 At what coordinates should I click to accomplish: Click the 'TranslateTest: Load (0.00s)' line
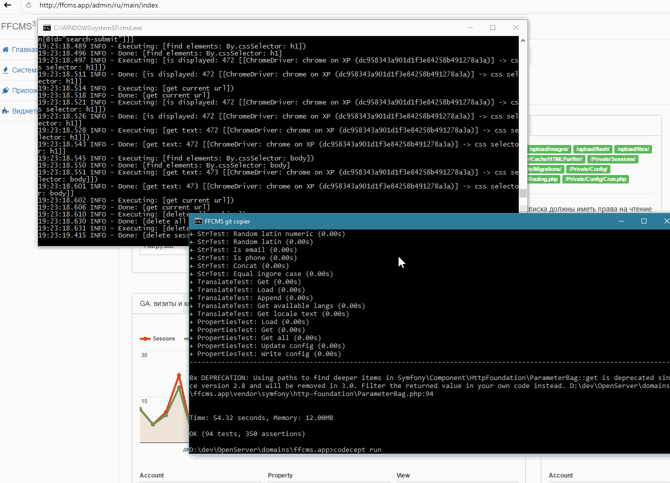[x=247, y=290]
